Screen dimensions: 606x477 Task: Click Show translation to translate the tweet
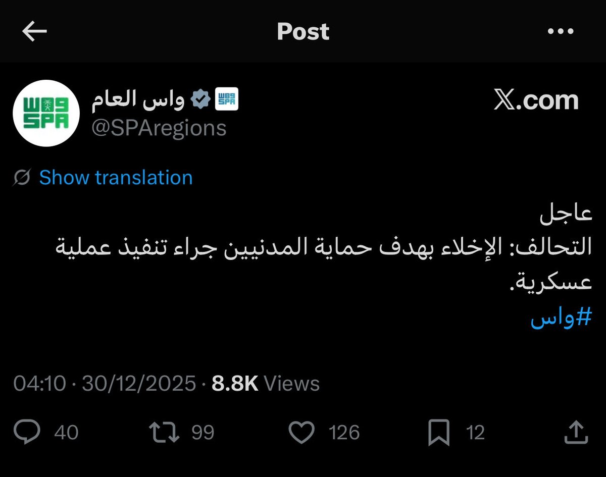click(x=115, y=177)
